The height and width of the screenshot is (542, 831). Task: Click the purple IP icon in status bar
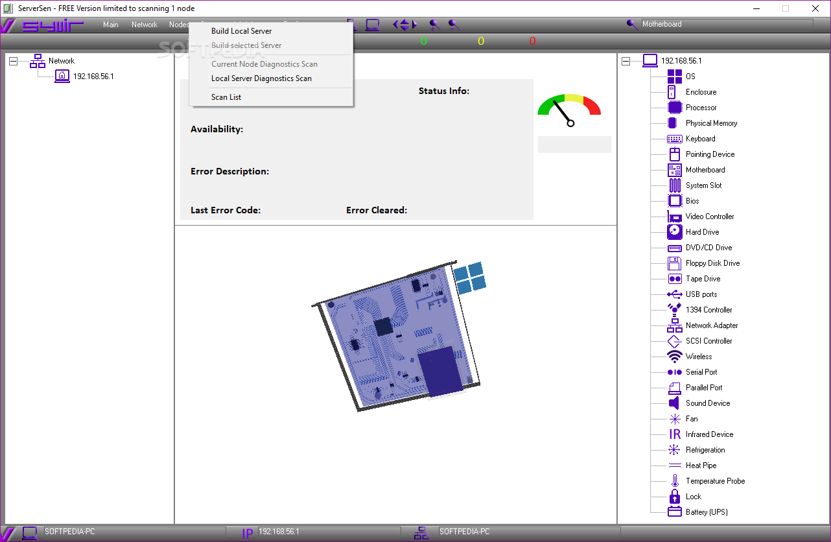[248, 534]
